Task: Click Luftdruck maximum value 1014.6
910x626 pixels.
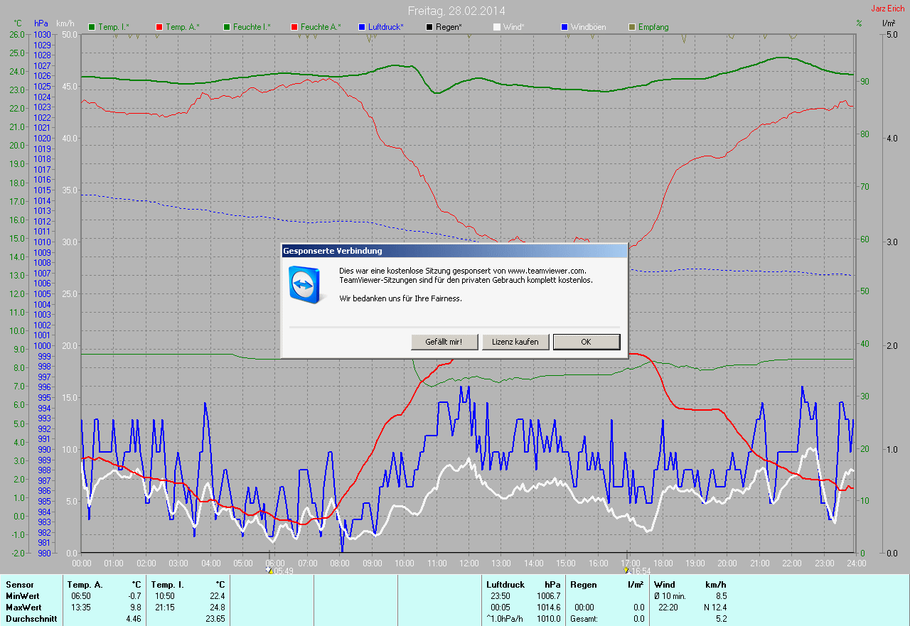Action: [549, 608]
